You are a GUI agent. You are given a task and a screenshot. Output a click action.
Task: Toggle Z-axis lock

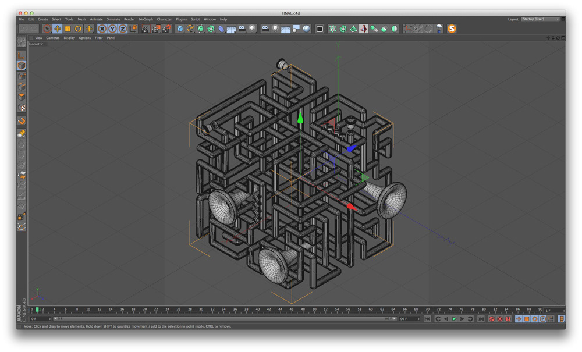122,29
